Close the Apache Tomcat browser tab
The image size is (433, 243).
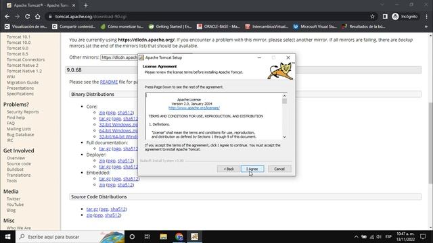coord(74,5)
